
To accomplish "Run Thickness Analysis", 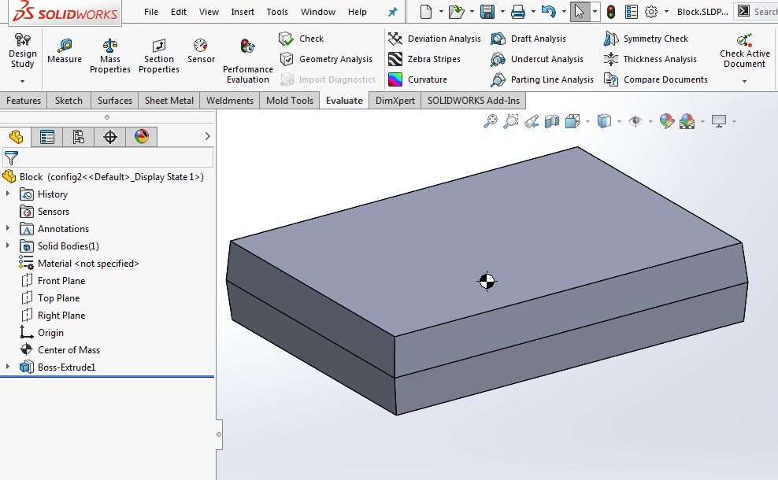I will coord(650,59).
